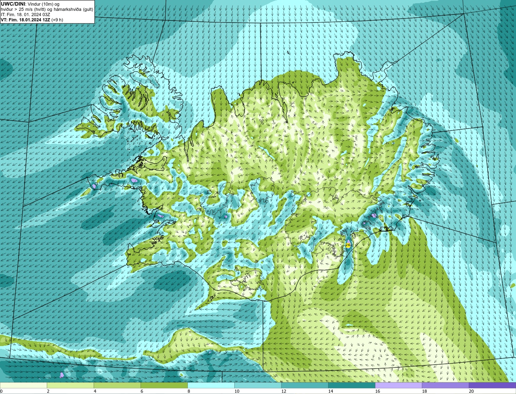
Task: Click the yellow 26 max gust marker
Action: coord(348,245)
